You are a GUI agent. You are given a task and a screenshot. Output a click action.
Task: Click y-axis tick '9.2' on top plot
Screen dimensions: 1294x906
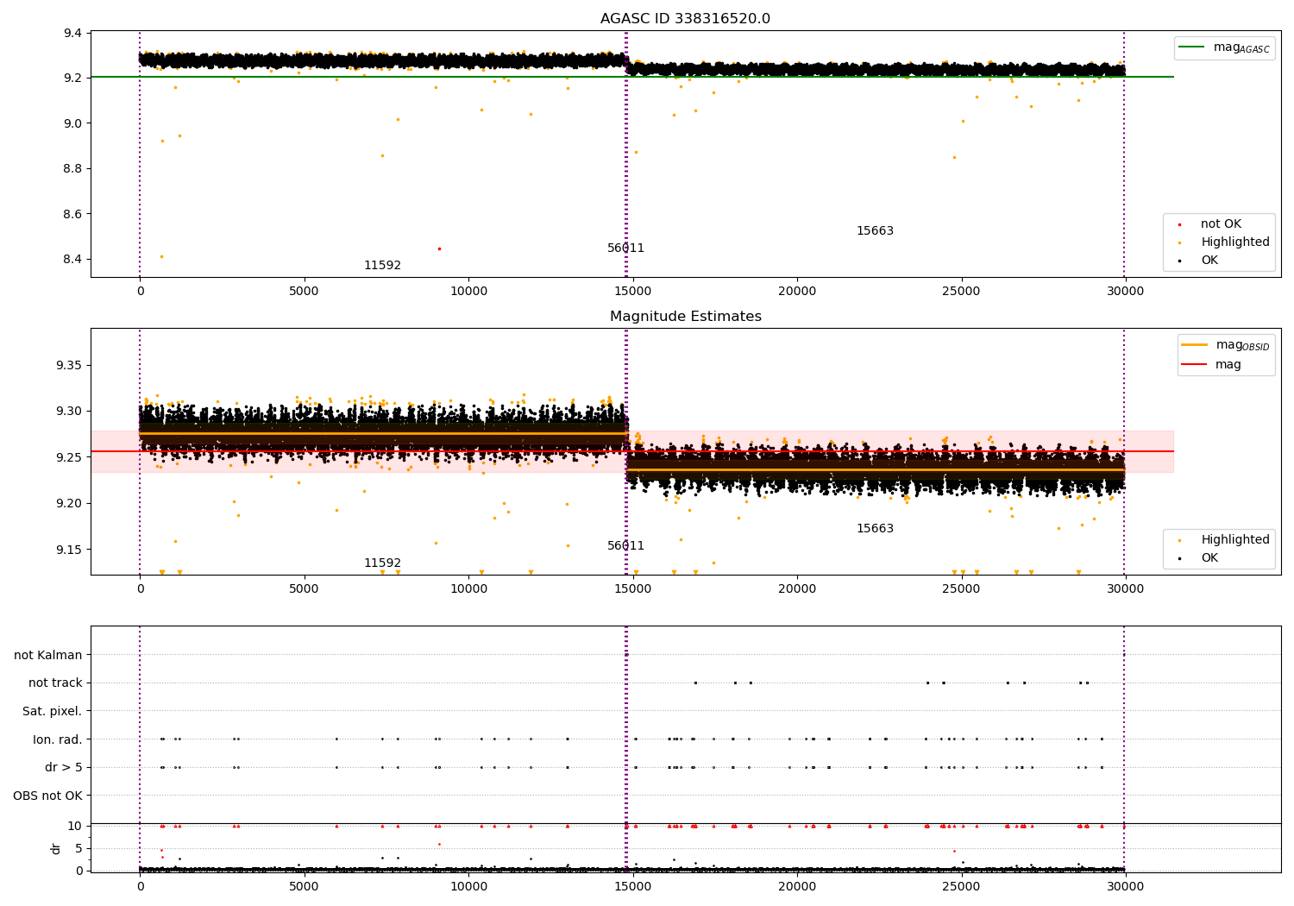coord(73,79)
